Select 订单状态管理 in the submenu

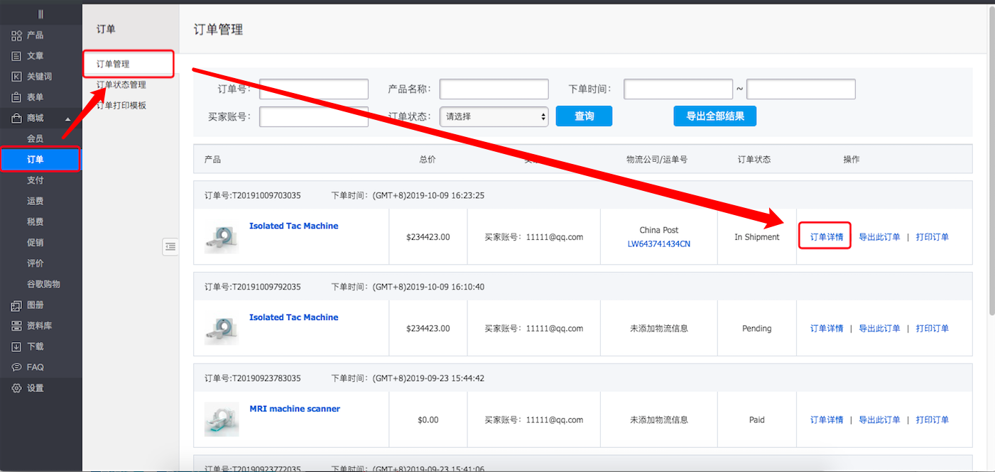click(x=121, y=85)
